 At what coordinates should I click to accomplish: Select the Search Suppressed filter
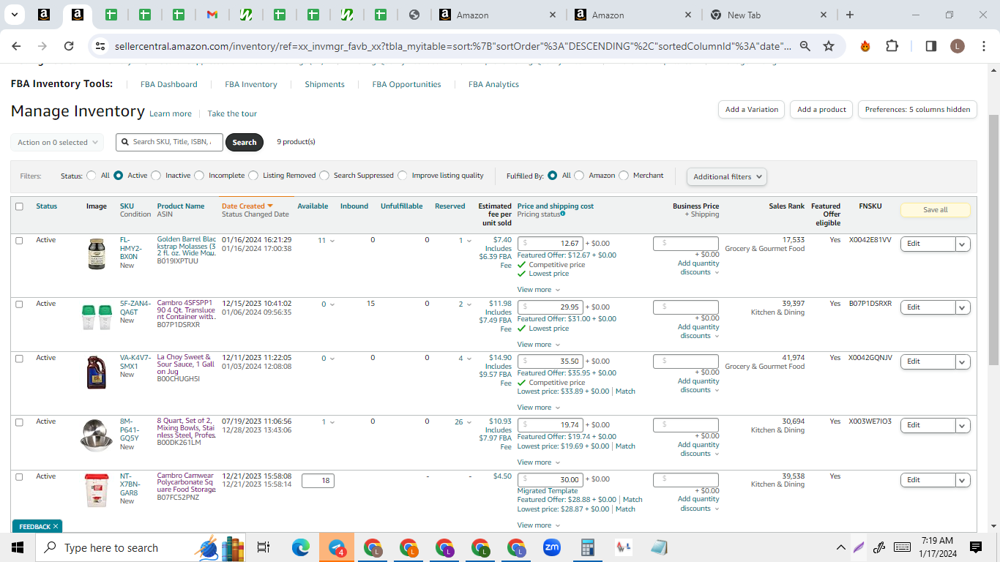(324, 176)
